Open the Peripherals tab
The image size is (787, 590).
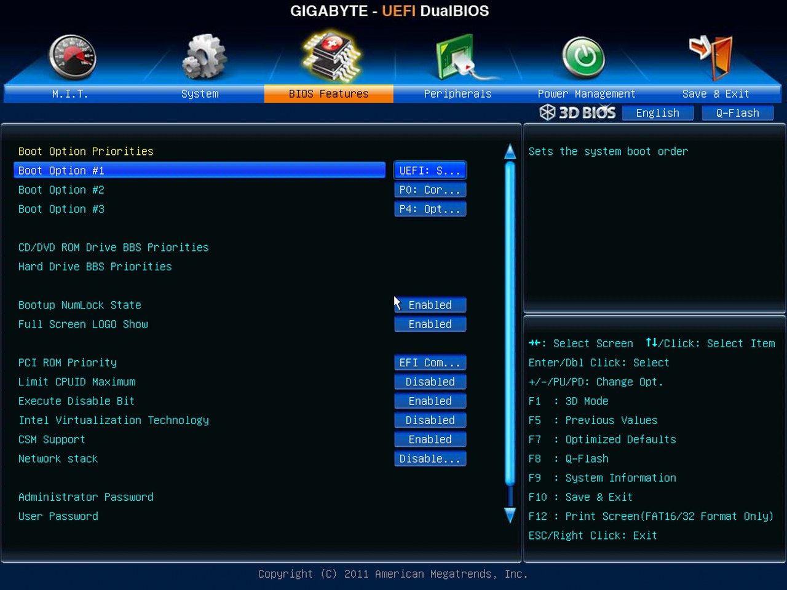coord(458,94)
